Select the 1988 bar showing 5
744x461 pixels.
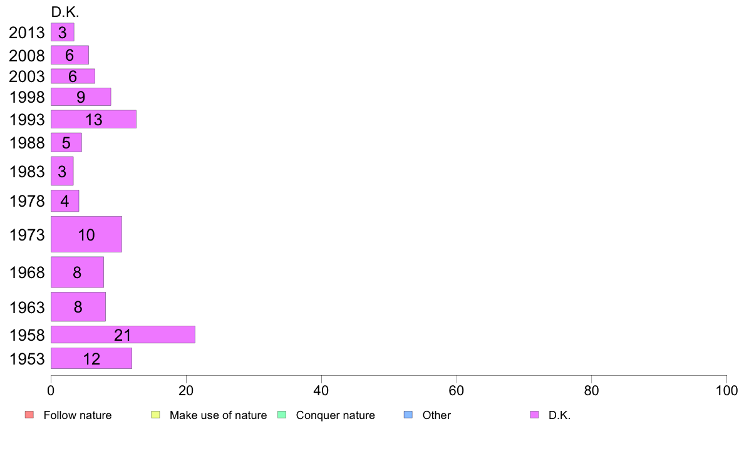pyautogui.click(x=66, y=142)
